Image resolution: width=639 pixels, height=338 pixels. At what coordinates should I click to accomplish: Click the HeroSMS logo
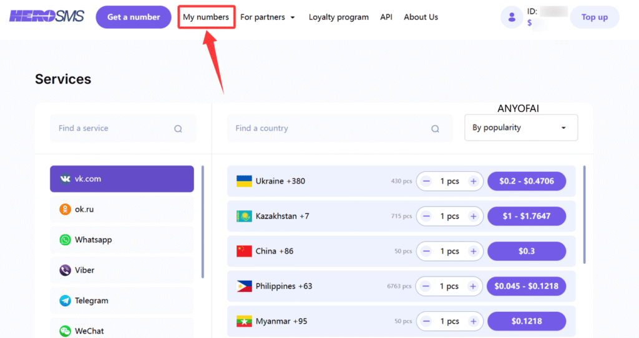point(47,17)
